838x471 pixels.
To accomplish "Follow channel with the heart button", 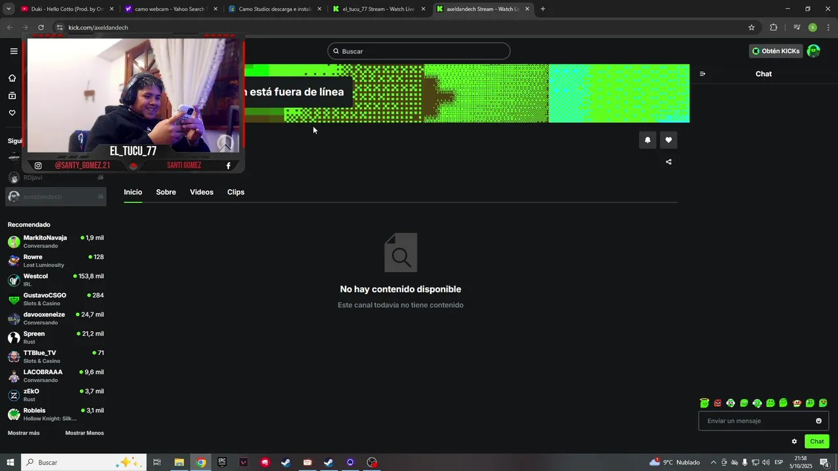I will [x=668, y=140].
